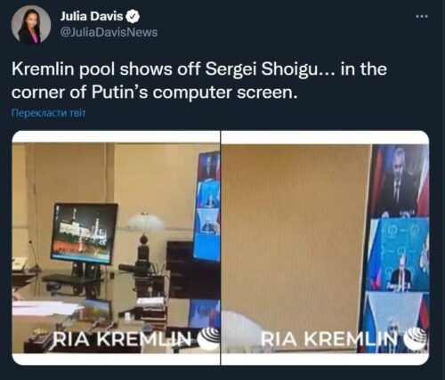
Task: Open the @JuliaDavisNews handle
Action: point(109,32)
